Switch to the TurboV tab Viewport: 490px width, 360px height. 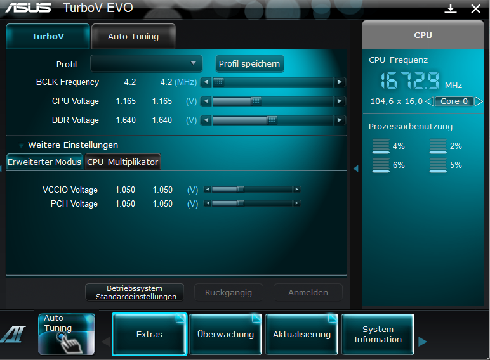tap(48, 37)
